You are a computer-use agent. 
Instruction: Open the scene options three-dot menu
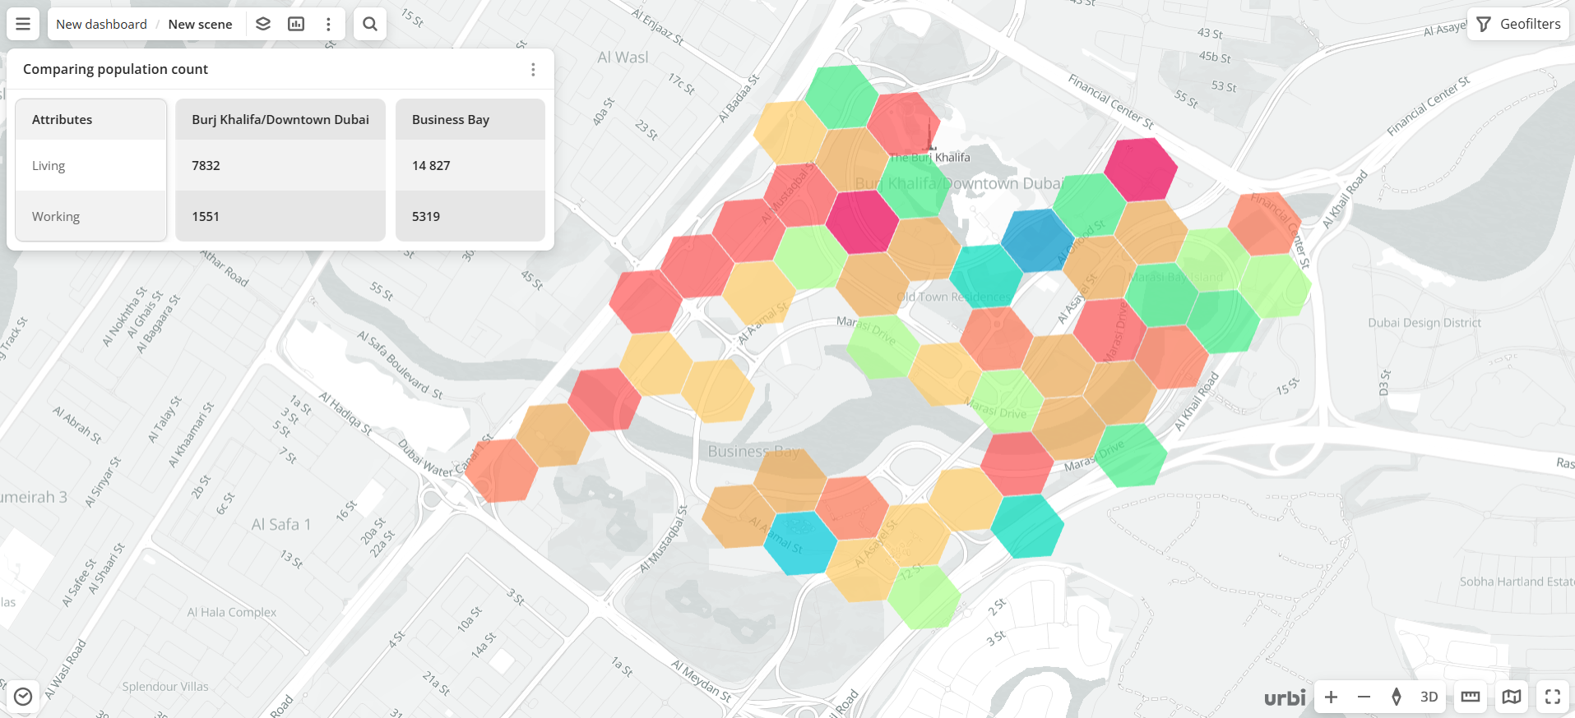(328, 24)
